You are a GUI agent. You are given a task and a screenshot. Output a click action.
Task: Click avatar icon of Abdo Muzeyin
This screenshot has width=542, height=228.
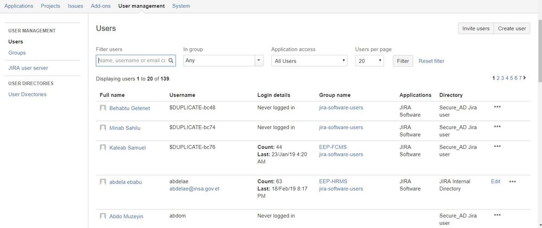point(103,216)
